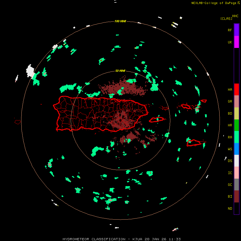Click the HA legend label

click(x=230, y=90)
